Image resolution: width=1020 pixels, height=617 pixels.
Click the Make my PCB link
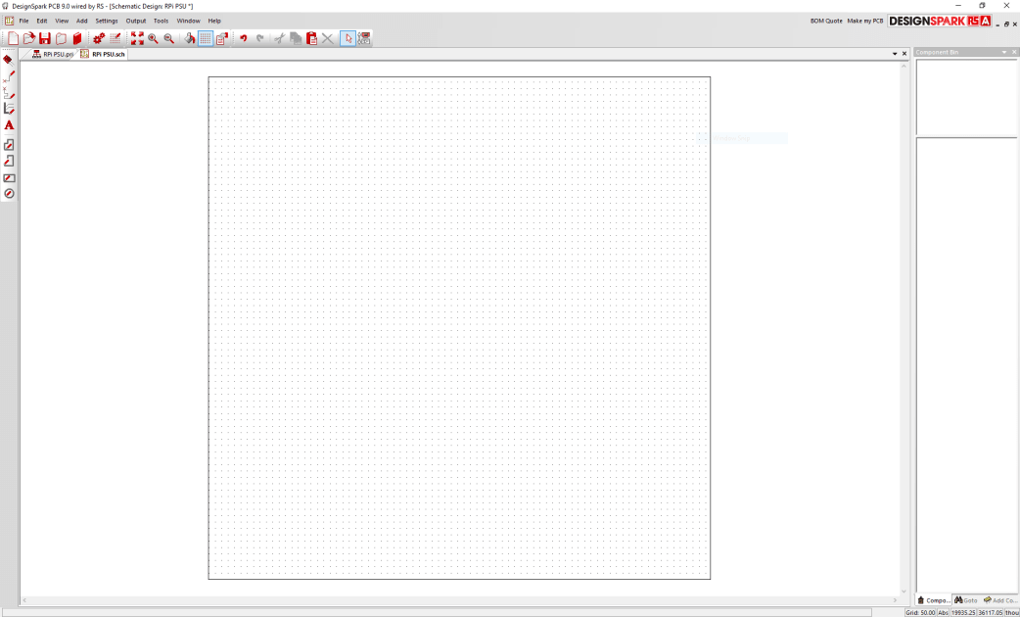(x=865, y=21)
